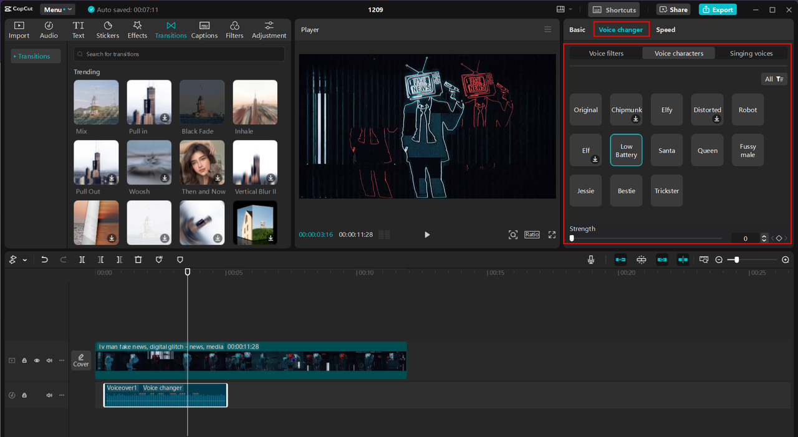The image size is (798, 437).
Task: Toggle main track magnet on
Action: coord(621,259)
